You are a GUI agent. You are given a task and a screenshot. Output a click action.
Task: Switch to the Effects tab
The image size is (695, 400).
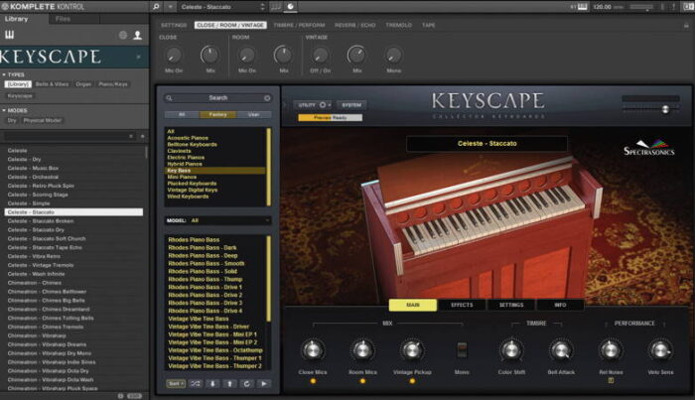tap(462, 305)
